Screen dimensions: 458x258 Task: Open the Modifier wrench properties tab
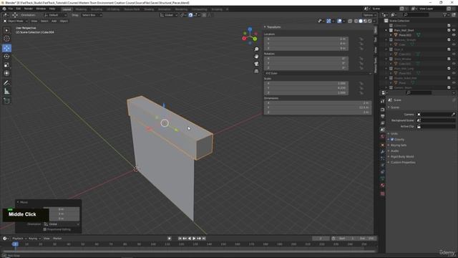click(383, 151)
